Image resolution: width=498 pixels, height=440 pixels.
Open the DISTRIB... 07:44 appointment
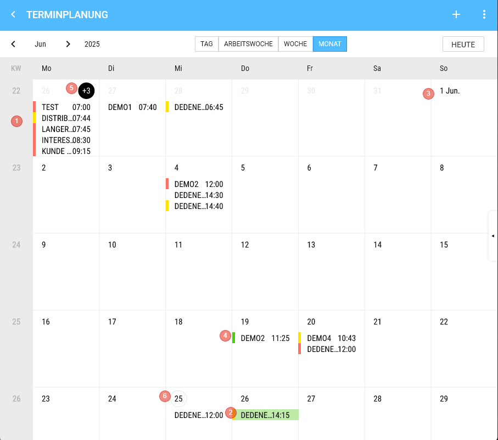click(x=66, y=118)
